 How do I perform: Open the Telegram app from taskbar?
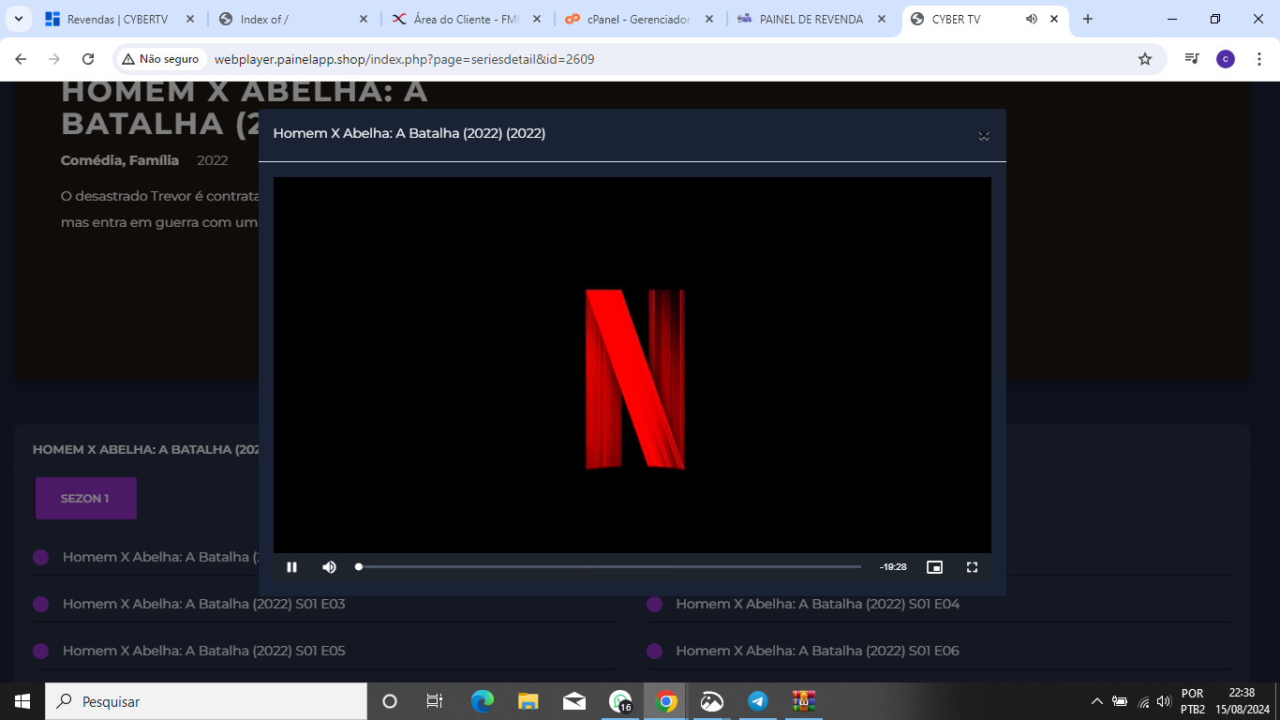[x=756, y=700]
